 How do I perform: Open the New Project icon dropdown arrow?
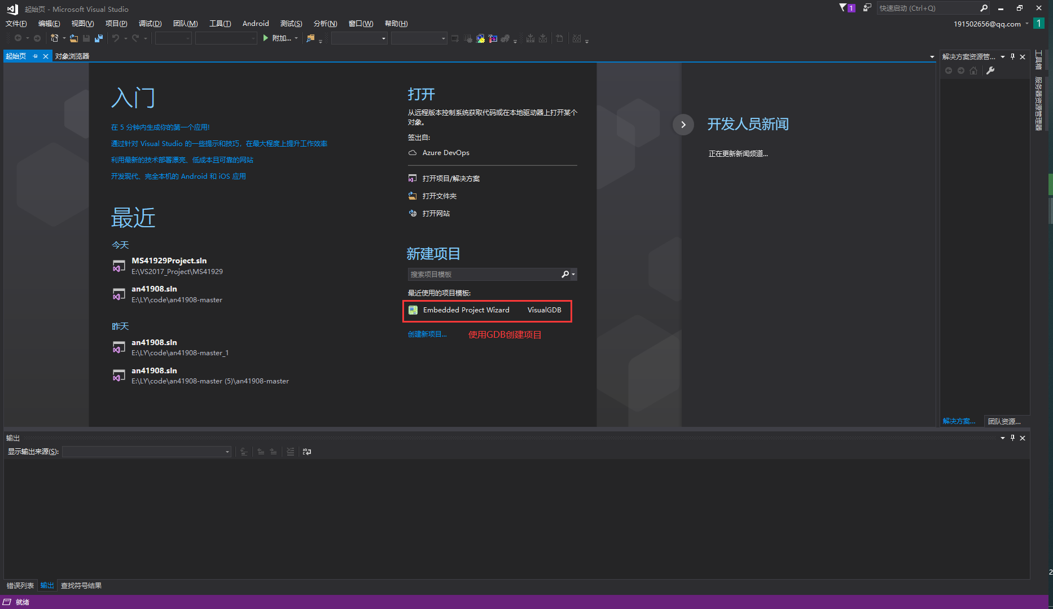click(x=64, y=38)
